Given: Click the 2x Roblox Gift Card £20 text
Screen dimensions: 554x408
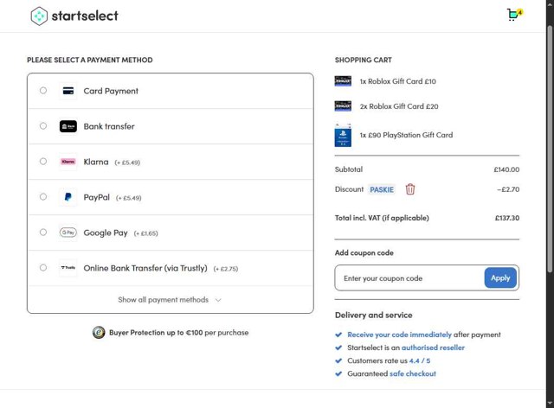Looking at the screenshot, I should coord(399,106).
